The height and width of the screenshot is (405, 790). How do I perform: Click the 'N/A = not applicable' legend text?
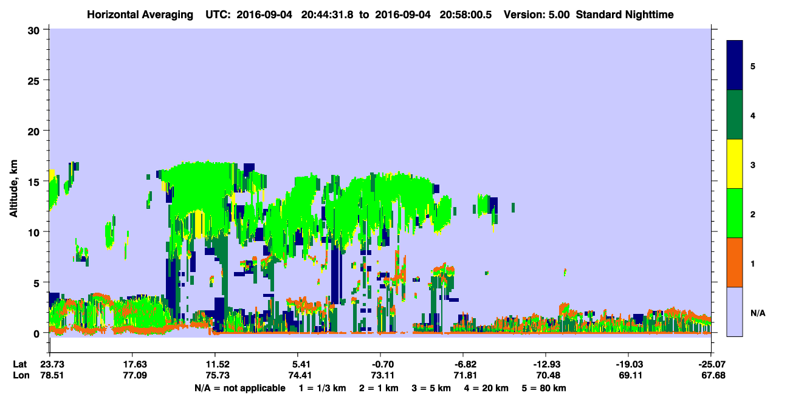click(240, 388)
